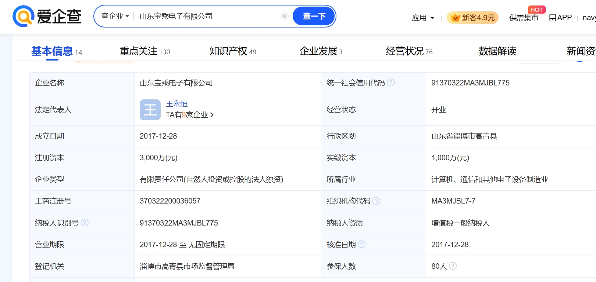This screenshot has width=596, height=282.
Task: Click the 纳税人资质 label cell
Action: pos(373,223)
